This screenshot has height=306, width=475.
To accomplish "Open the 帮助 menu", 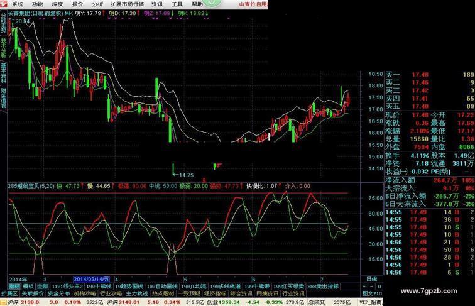I will point(197,4).
